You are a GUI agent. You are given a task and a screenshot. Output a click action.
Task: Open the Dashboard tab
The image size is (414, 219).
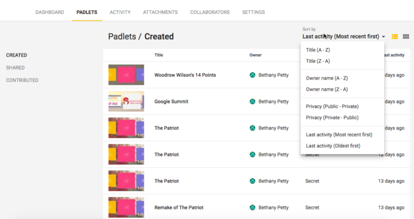pos(50,12)
